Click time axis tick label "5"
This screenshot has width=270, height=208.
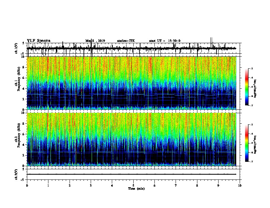(133, 186)
